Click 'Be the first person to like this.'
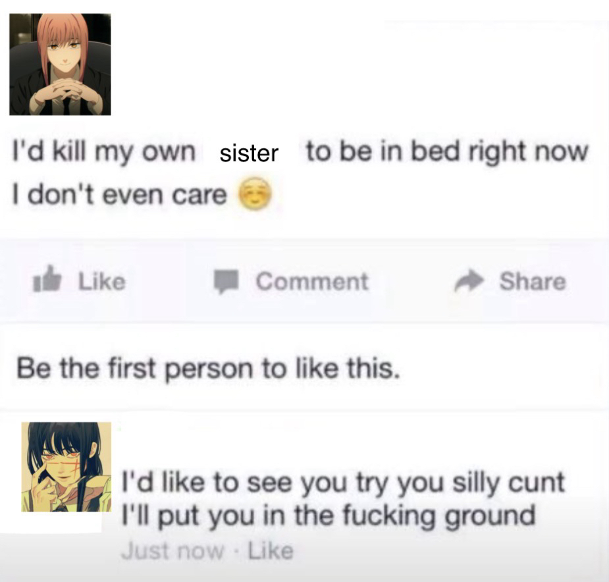609x582 pixels. 208,368
